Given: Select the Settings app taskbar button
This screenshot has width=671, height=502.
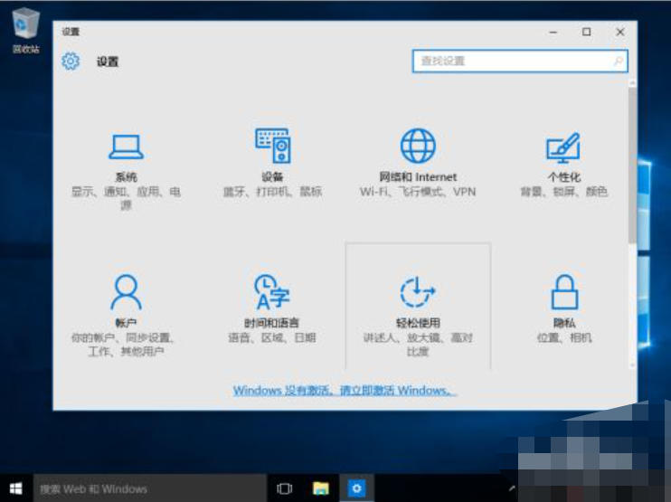Looking at the screenshot, I should [356, 488].
